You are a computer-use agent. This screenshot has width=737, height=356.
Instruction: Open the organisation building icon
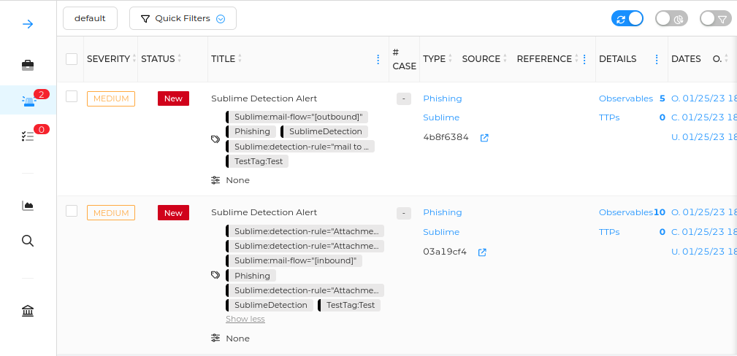pyautogui.click(x=28, y=311)
